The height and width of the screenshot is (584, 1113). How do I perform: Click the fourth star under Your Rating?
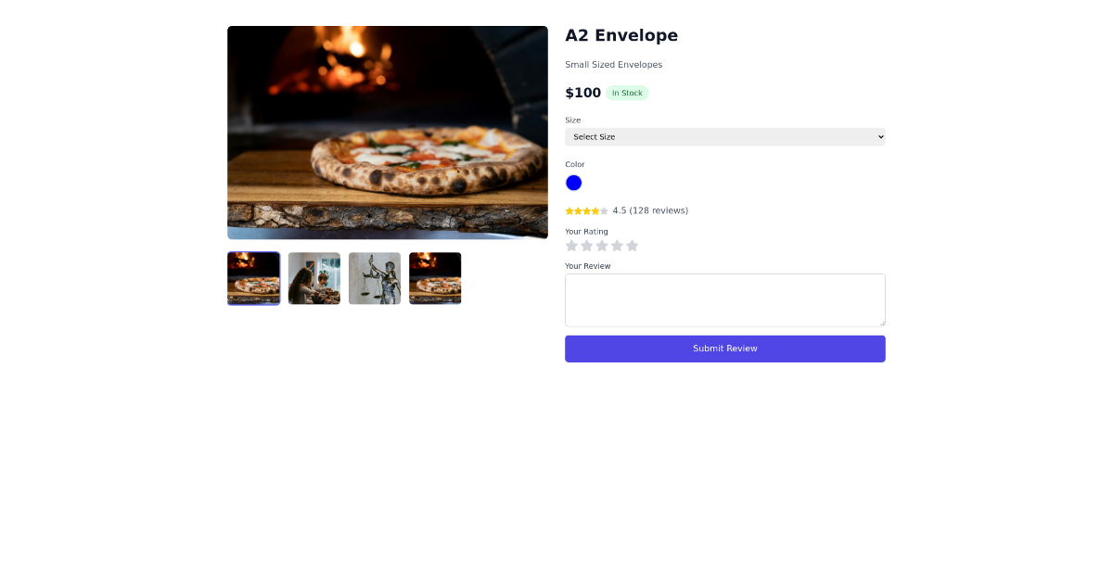[617, 246]
